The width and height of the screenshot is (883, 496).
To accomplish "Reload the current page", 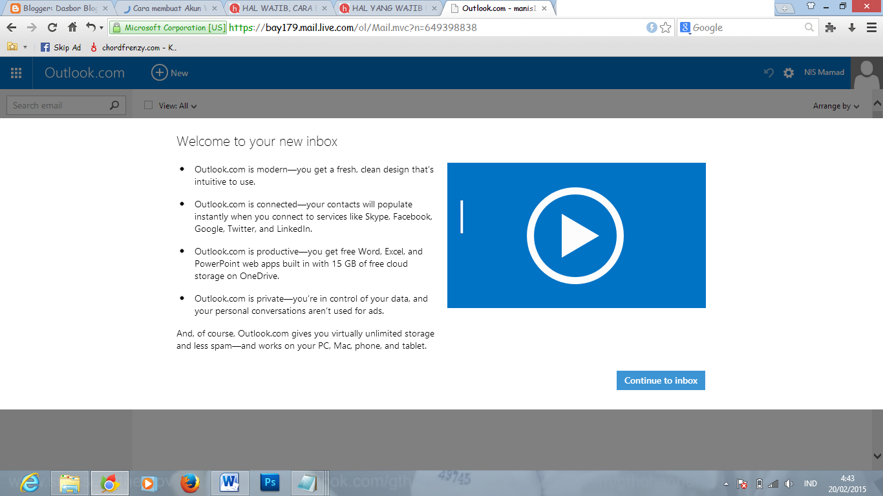I will [52, 28].
